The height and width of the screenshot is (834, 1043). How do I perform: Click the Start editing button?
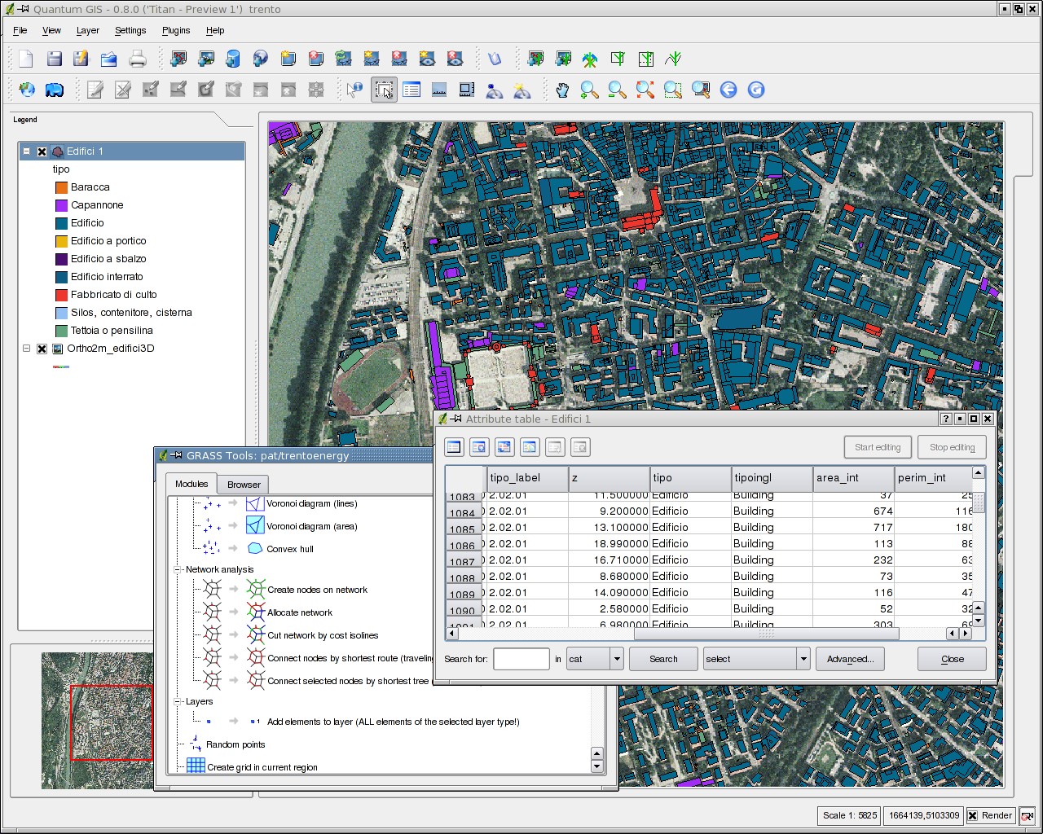pyautogui.click(x=878, y=446)
